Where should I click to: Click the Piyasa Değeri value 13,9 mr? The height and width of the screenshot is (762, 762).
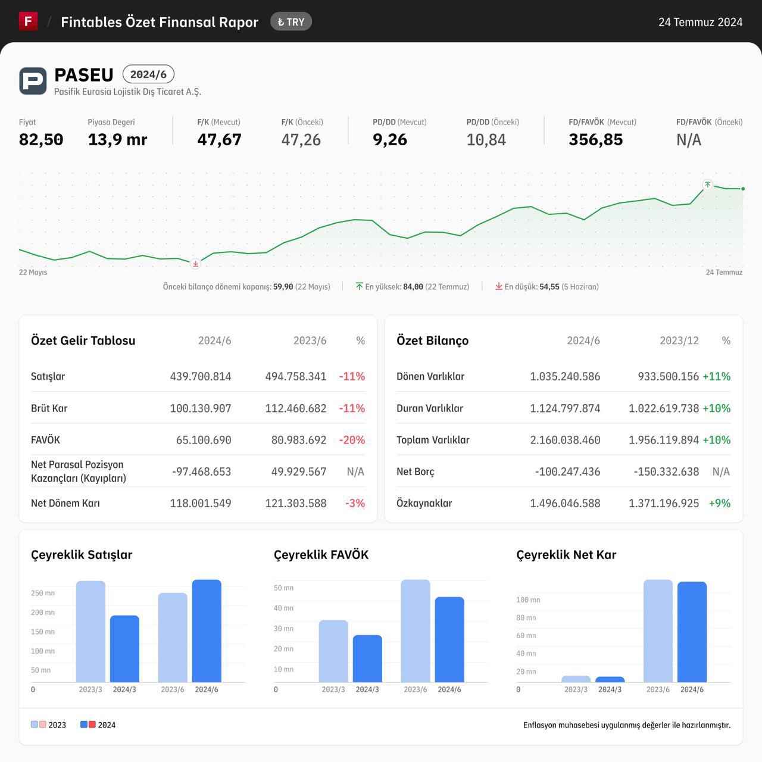(x=117, y=139)
